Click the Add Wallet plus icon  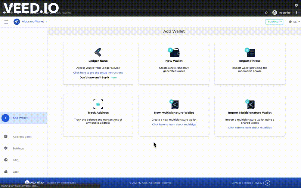pos(5,118)
